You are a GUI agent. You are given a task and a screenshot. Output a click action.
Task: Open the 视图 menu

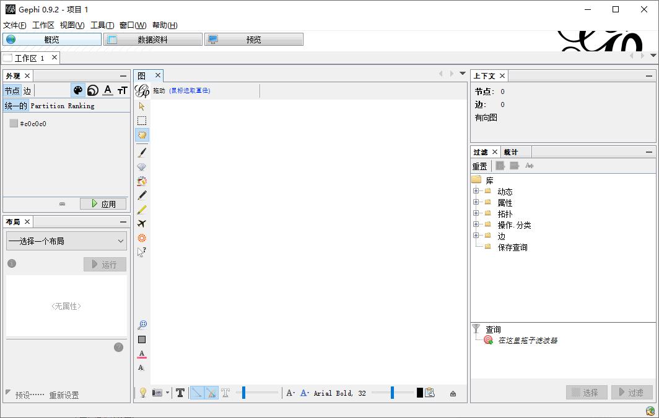72,25
